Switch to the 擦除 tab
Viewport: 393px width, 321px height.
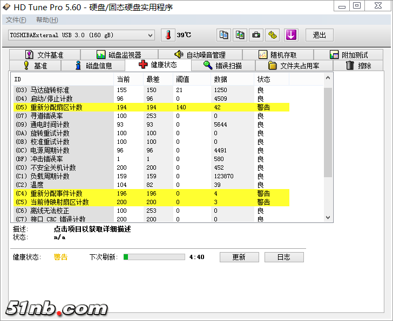[358, 66]
